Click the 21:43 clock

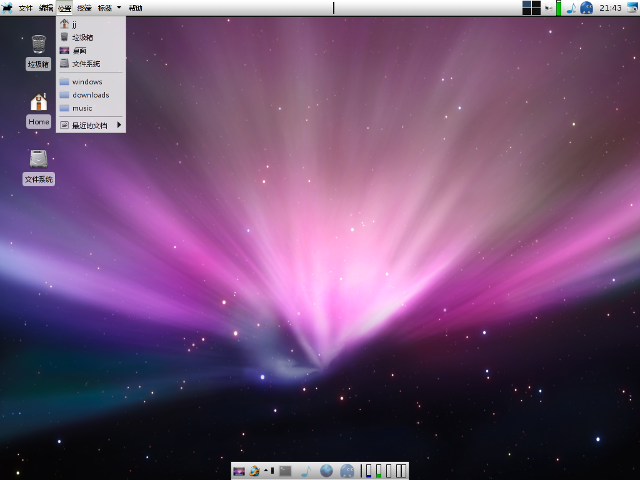pyautogui.click(x=610, y=7)
